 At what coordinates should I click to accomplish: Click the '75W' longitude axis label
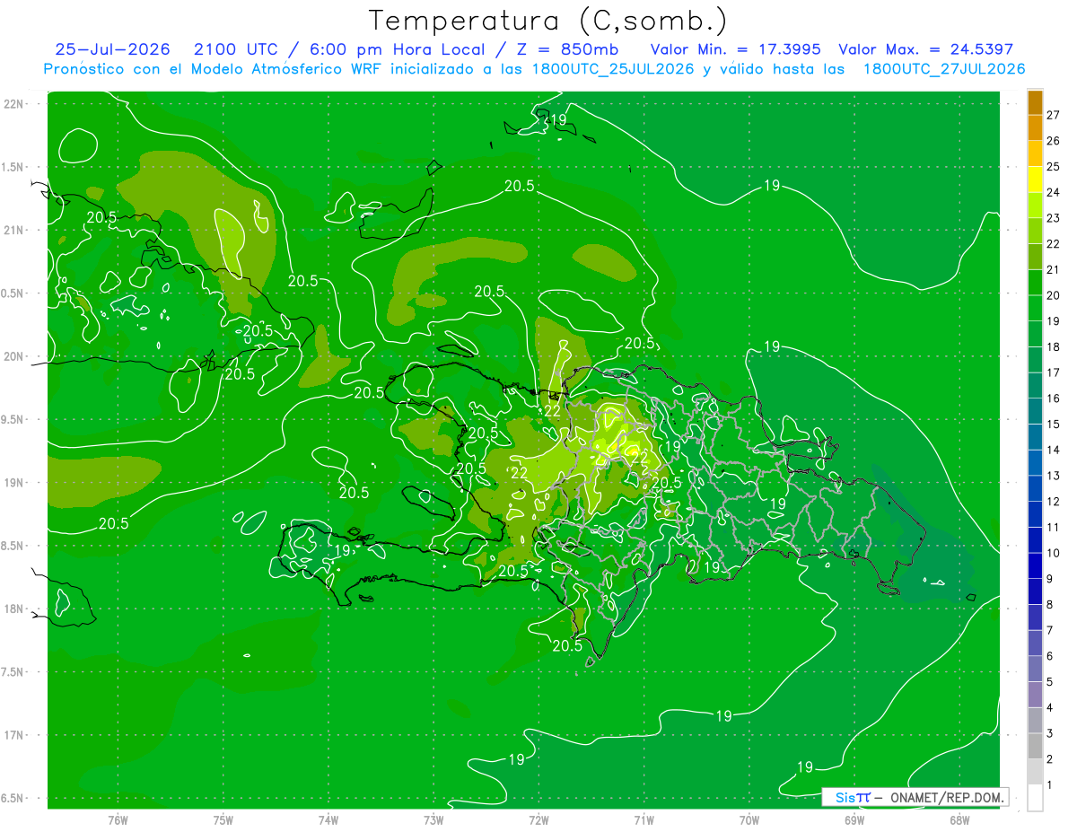(x=223, y=820)
